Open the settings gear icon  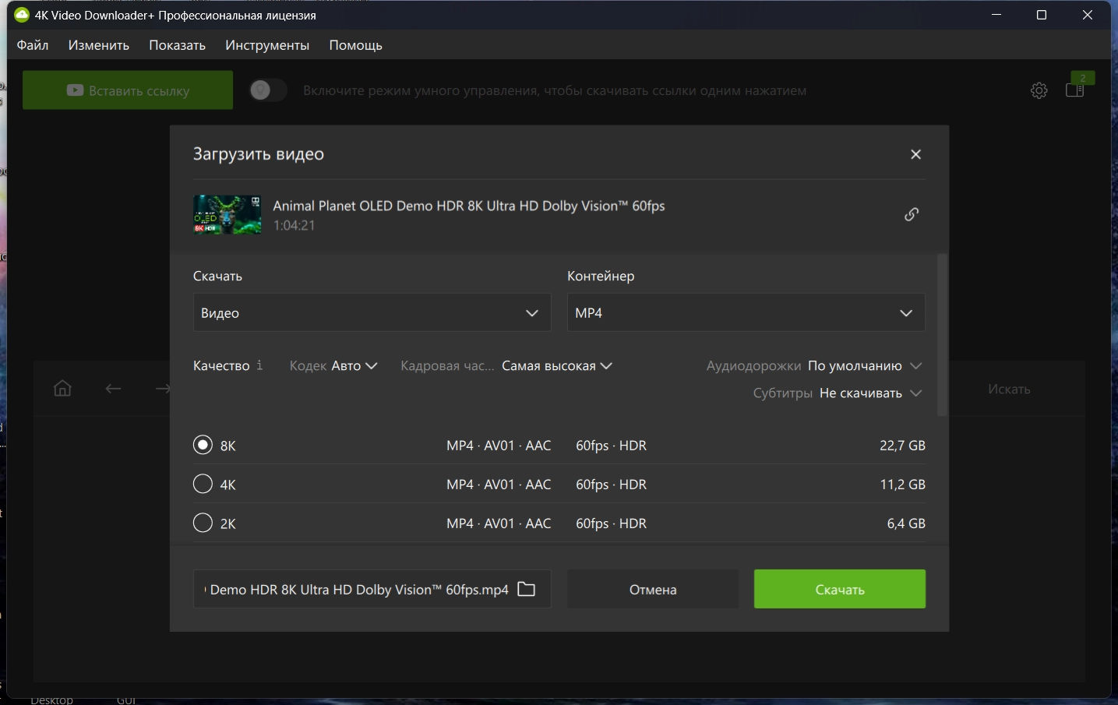coord(1039,90)
